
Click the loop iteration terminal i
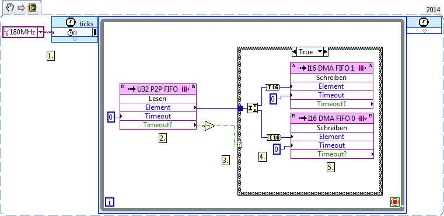point(109,202)
